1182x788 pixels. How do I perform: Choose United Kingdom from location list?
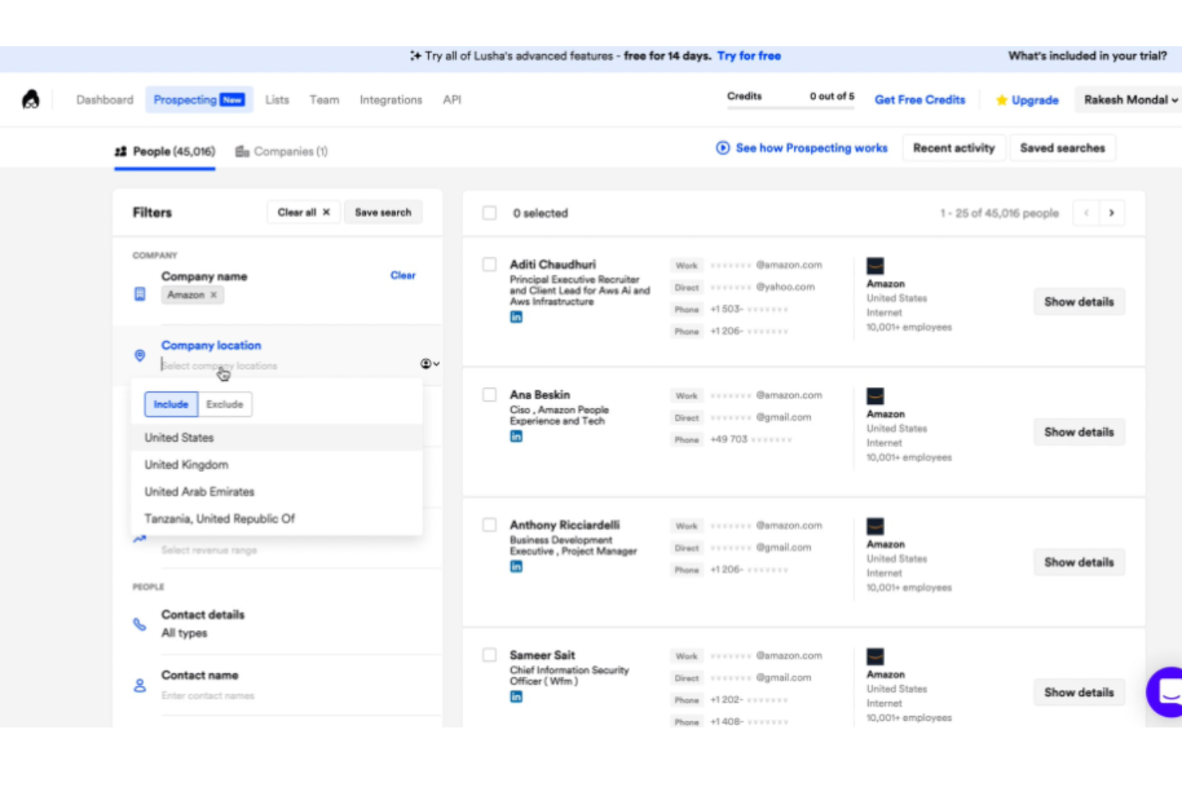pos(276,465)
